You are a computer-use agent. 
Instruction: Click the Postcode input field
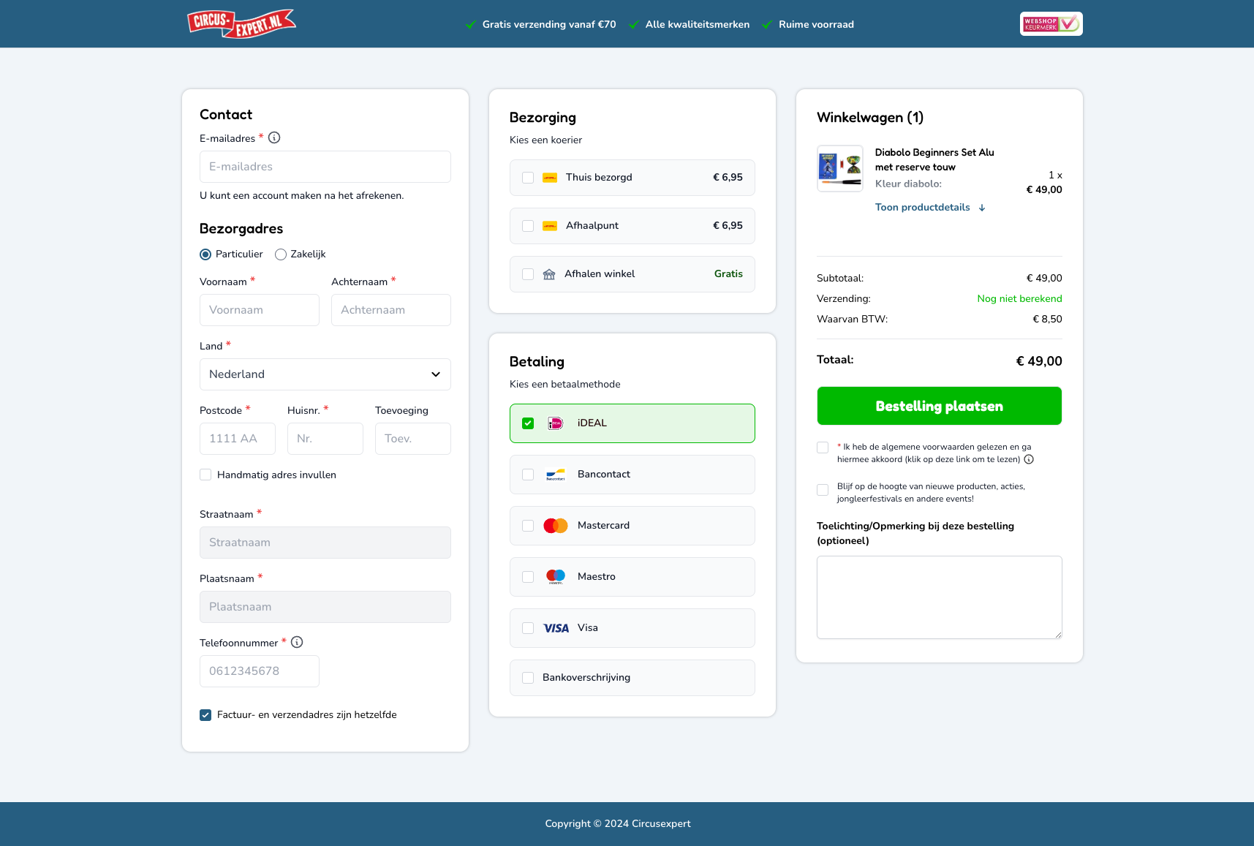coord(237,439)
